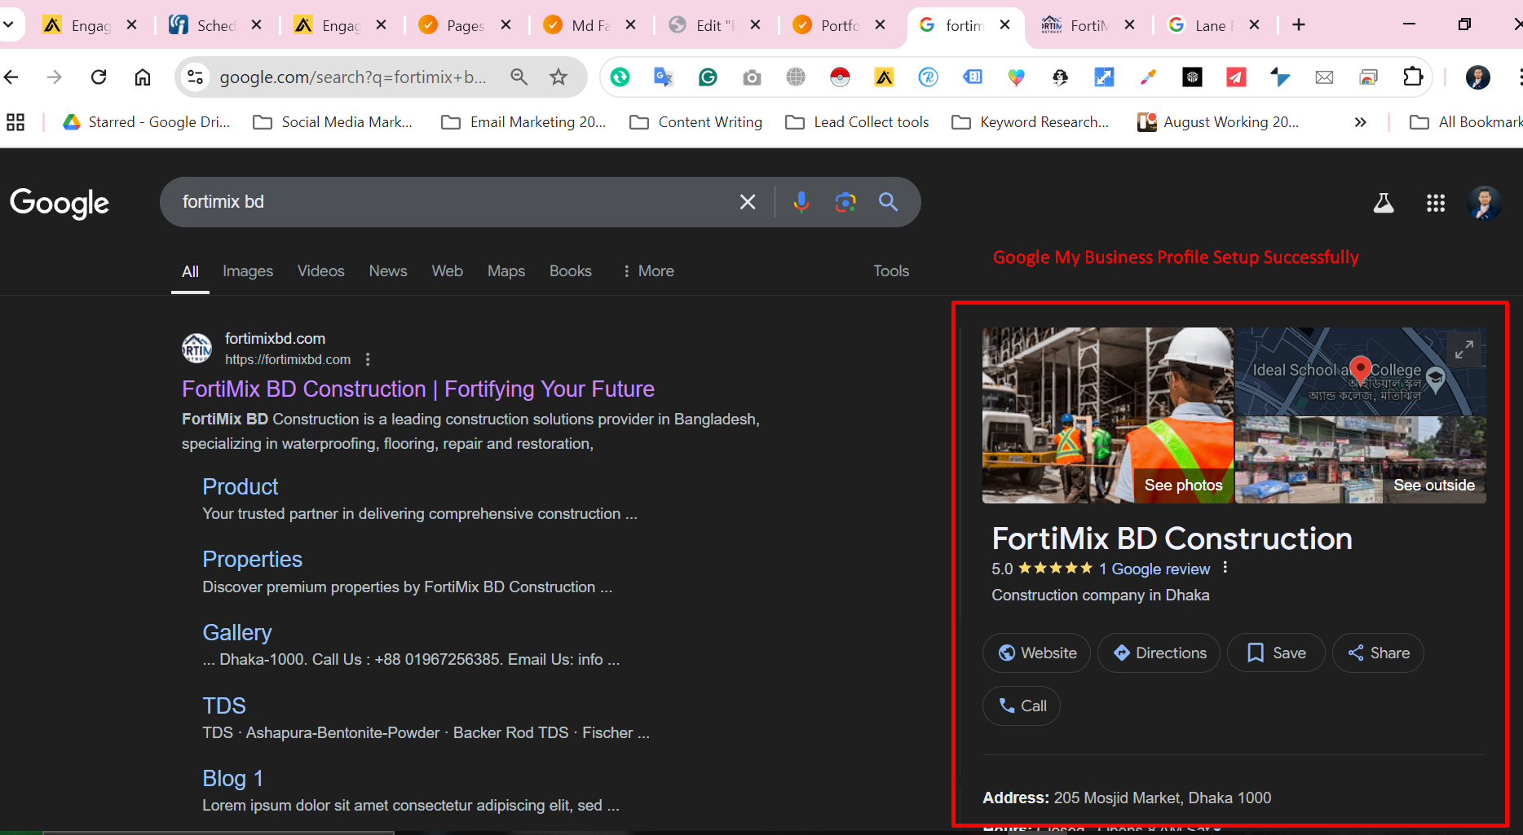
Task: Open Email Marketing bookmark folder
Action: 523,122
